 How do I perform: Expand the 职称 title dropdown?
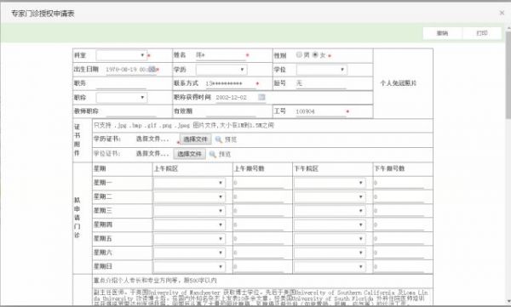pyautogui.click(x=121, y=97)
